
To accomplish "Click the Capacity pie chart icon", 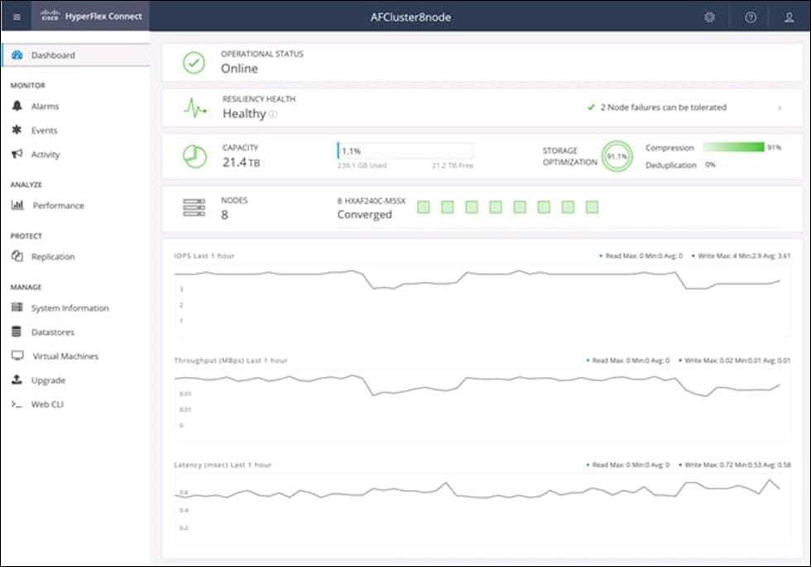I will (x=194, y=156).
